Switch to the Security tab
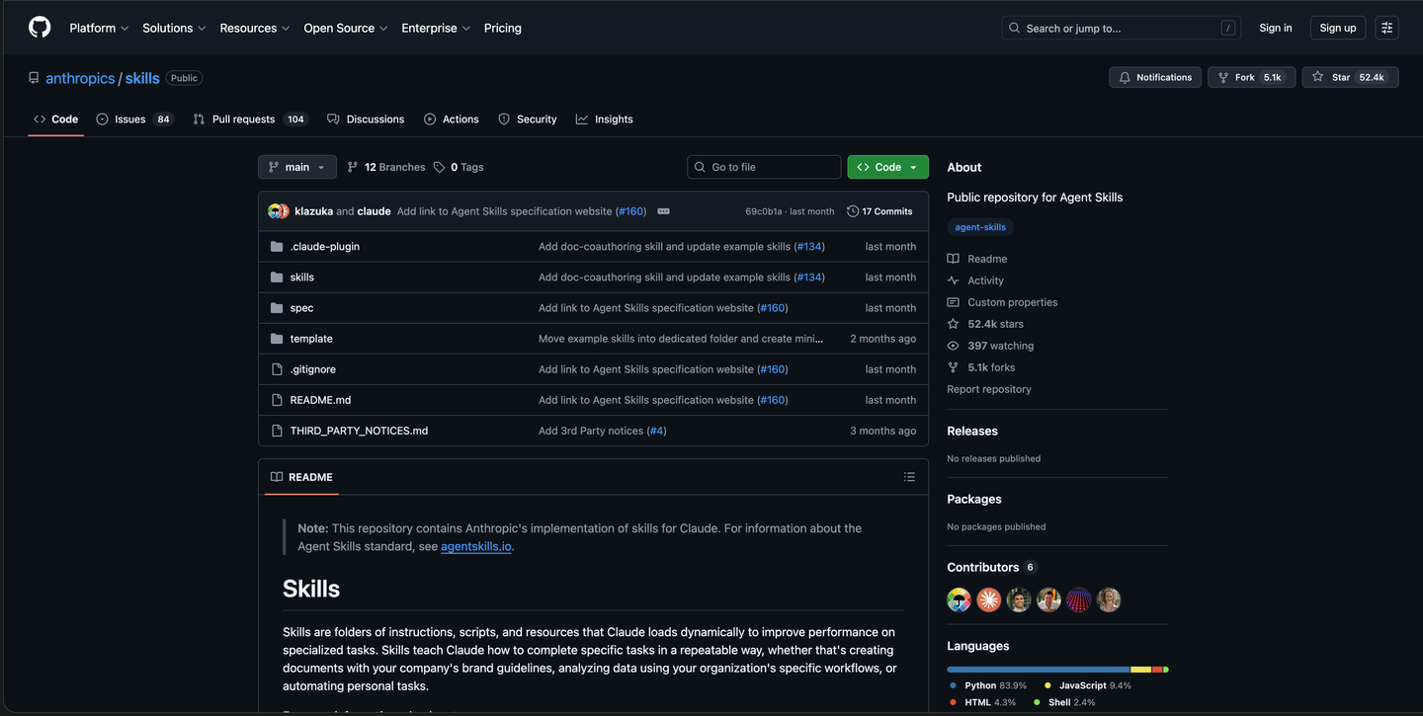The height and width of the screenshot is (716, 1423). tap(528, 119)
